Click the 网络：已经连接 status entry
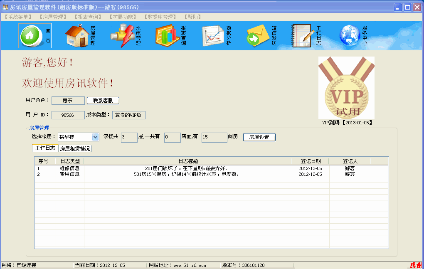 tap(19, 265)
